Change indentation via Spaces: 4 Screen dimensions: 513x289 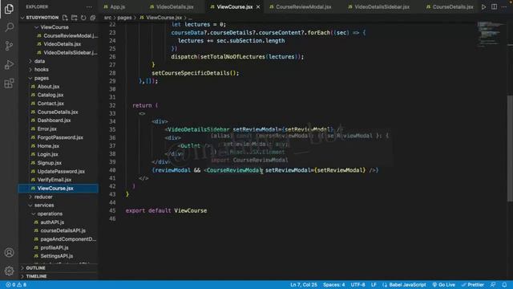334,285
